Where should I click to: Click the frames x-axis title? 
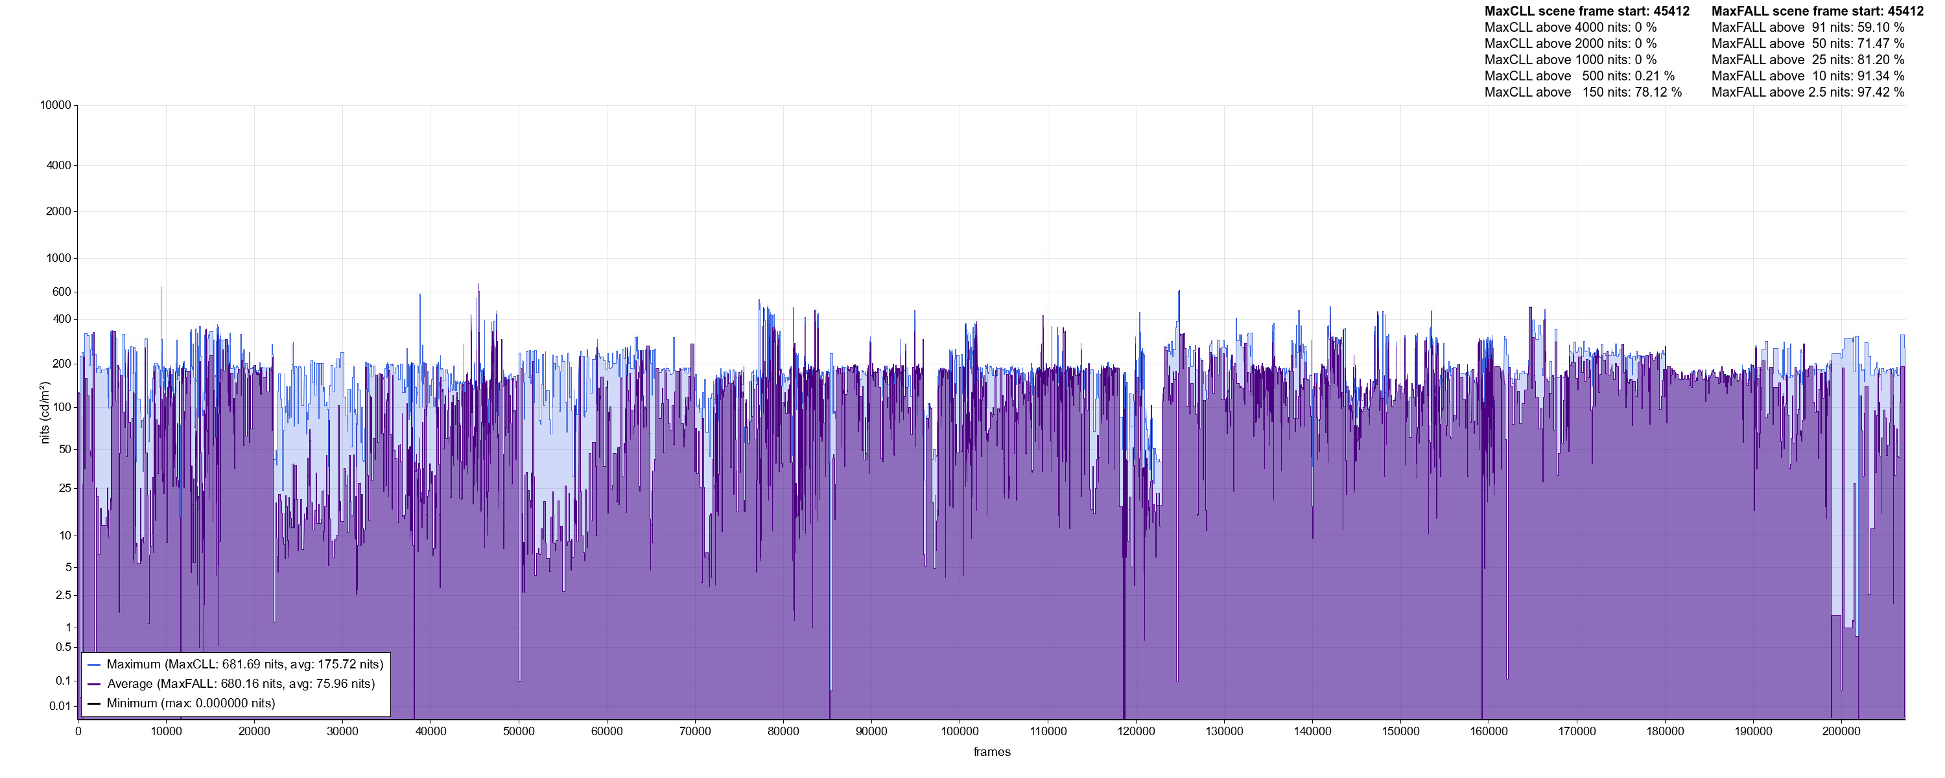point(991,752)
